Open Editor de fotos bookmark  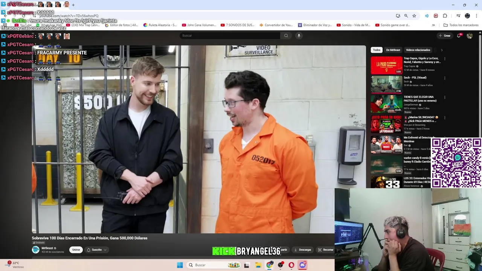click(x=121, y=25)
